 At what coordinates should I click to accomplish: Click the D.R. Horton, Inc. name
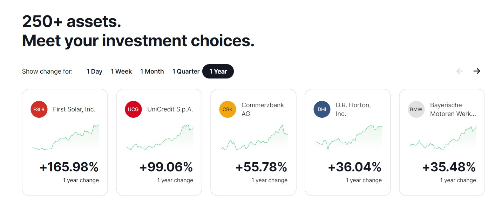pyautogui.click(x=353, y=109)
